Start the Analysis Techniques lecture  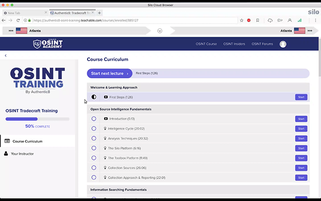pos(301,139)
